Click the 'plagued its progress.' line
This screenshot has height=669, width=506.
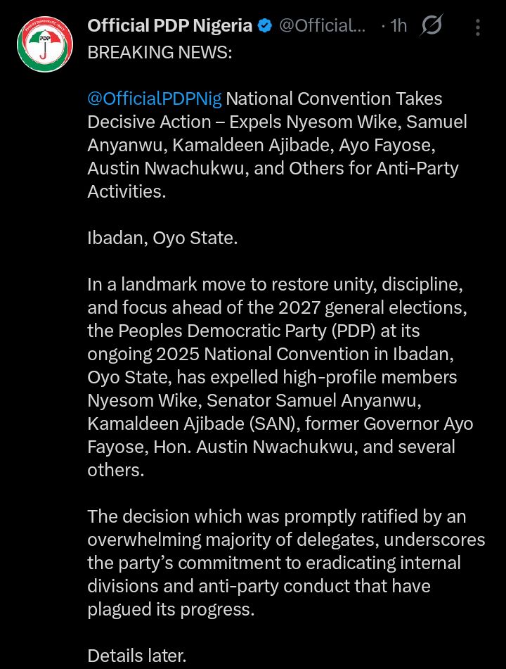tap(171, 609)
